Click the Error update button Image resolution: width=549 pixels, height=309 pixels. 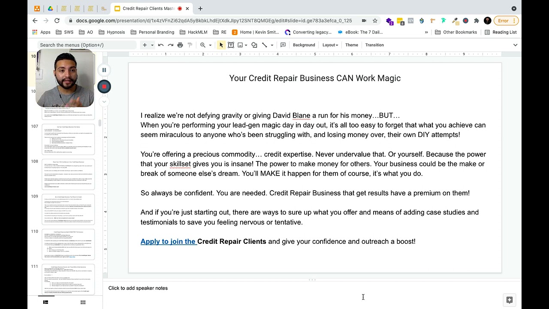506,21
